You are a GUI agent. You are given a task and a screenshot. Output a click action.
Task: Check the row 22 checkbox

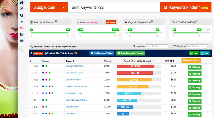coord(31,100)
